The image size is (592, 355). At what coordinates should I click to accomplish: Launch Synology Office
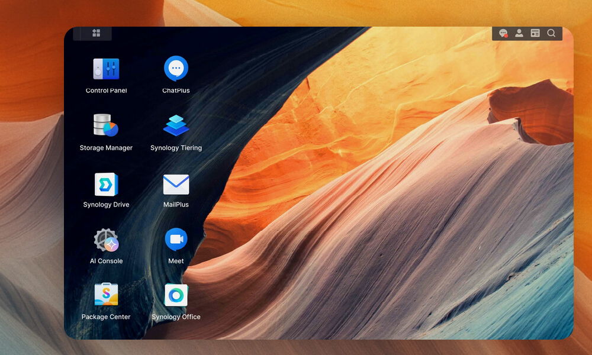pos(176,295)
